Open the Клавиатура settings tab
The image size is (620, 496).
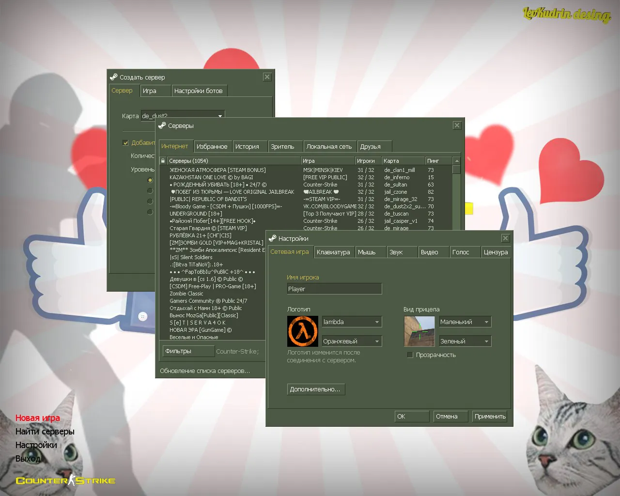pyautogui.click(x=334, y=252)
